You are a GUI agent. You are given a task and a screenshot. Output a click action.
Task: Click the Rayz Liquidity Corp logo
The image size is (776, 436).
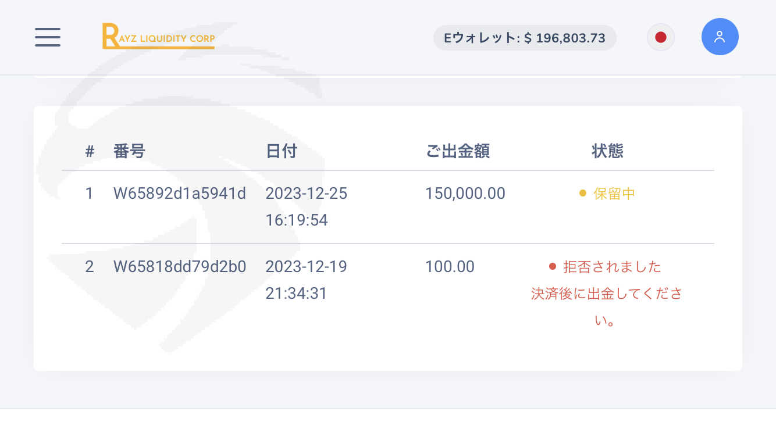(x=158, y=36)
